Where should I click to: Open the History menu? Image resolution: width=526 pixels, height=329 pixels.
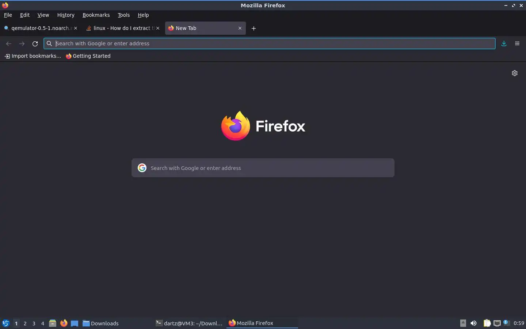[66, 15]
